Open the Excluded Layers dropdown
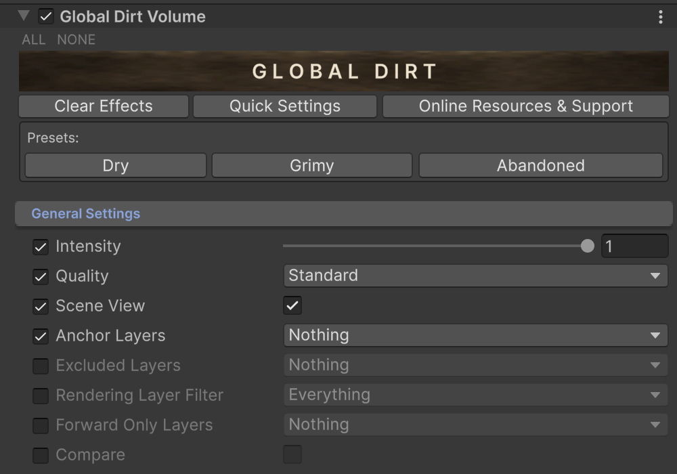Viewport: 677px width, 474px height. click(475, 365)
